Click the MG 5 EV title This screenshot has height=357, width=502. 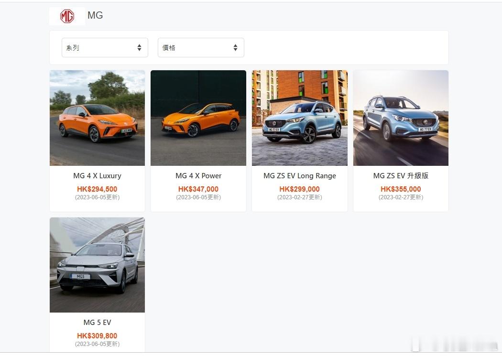point(98,323)
